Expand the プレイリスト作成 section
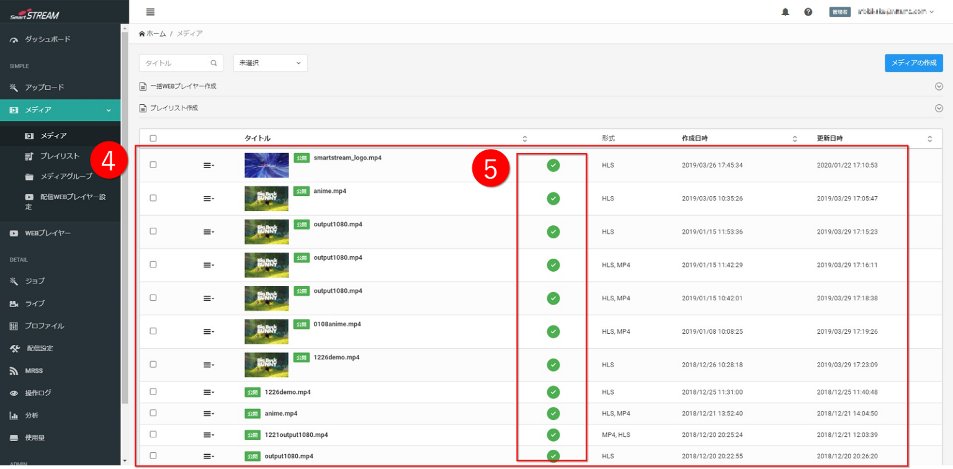953x469 pixels. tap(939, 108)
